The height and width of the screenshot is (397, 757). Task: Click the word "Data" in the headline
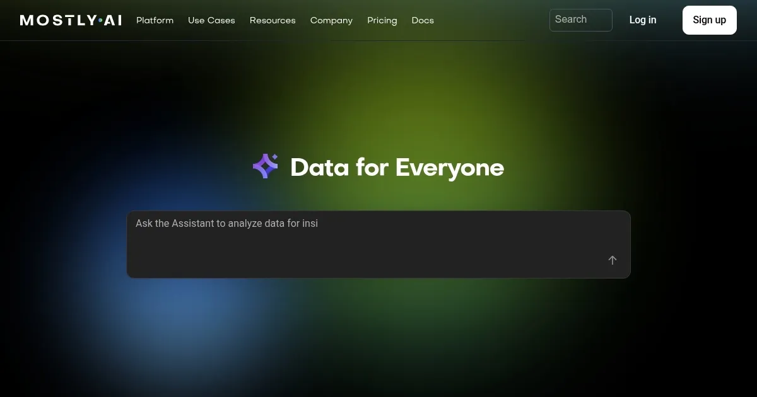319,168
